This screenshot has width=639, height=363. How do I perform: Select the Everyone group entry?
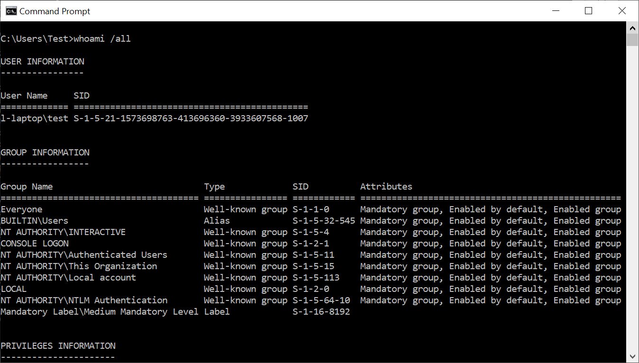pos(21,209)
